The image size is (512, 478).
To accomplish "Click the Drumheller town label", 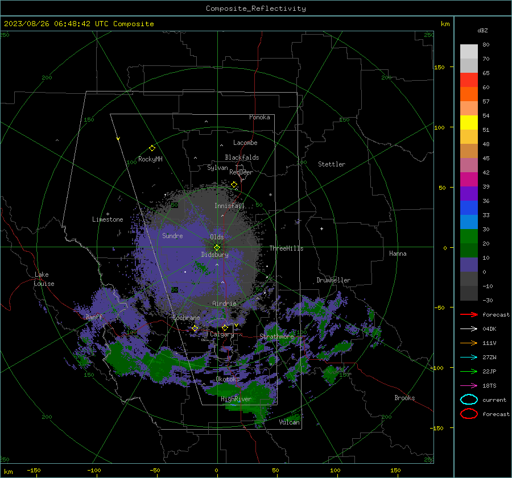I will [333, 280].
